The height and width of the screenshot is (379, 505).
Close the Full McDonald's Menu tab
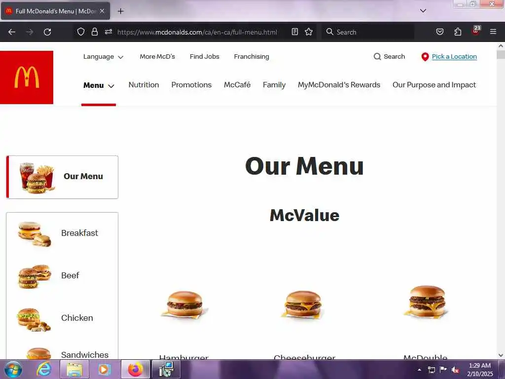(102, 11)
